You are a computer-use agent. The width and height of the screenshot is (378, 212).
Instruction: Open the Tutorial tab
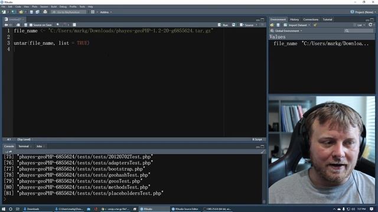327,19
